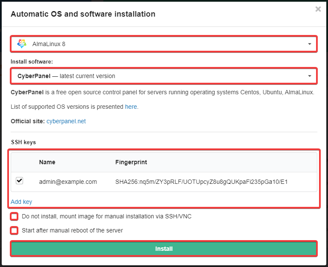
Task: Click the Add key link
Action: click(21, 202)
